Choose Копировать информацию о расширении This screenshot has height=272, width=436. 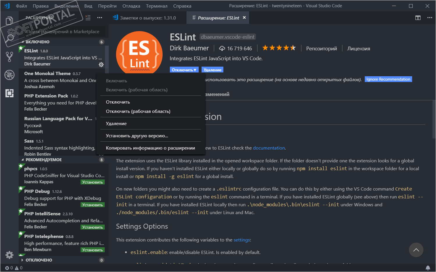point(150,148)
